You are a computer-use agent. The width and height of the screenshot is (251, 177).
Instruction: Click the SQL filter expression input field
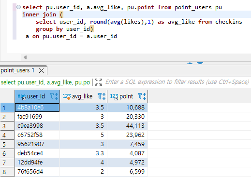click(x=177, y=82)
